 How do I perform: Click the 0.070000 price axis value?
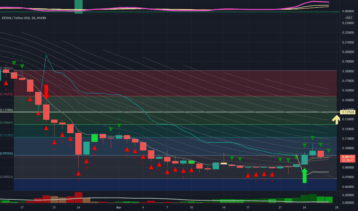point(348,177)
